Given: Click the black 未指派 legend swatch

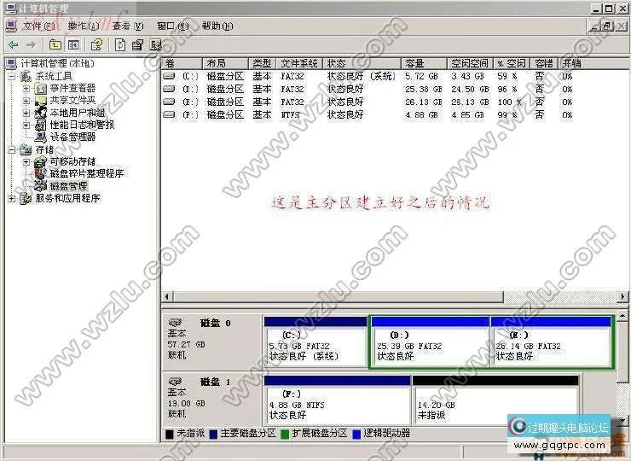Looking at the screenshot, I should point(170,434).
